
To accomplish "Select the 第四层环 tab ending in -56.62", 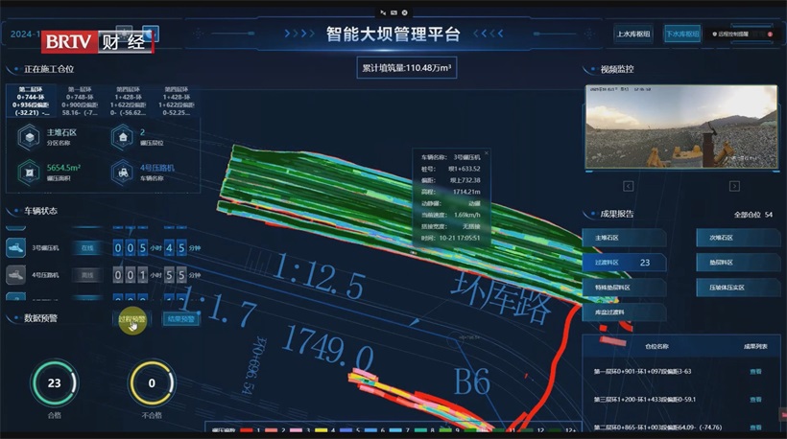I will pyautogui.click(x=128, y=102).
